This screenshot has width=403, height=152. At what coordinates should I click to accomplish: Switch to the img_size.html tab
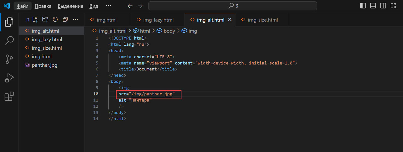click(x=262, y=20)
